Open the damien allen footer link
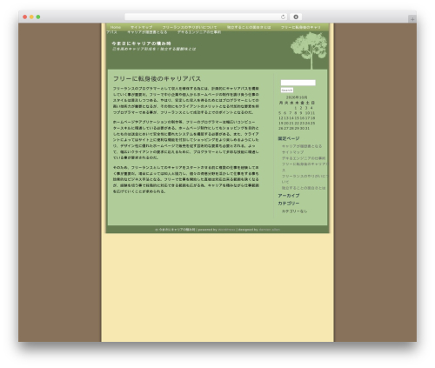The height and width of the screenshot is (368, 435). point(270,230)
